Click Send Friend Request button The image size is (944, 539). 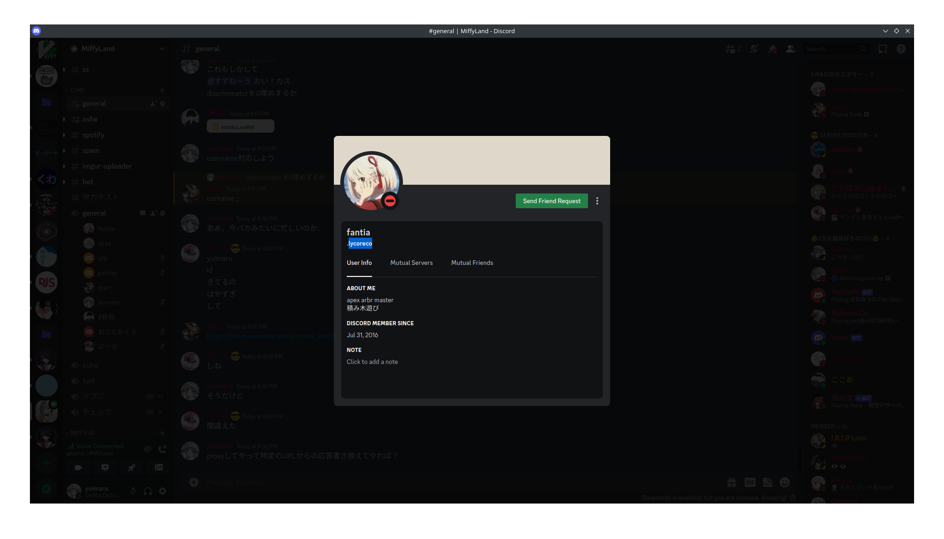pos(551,201)
